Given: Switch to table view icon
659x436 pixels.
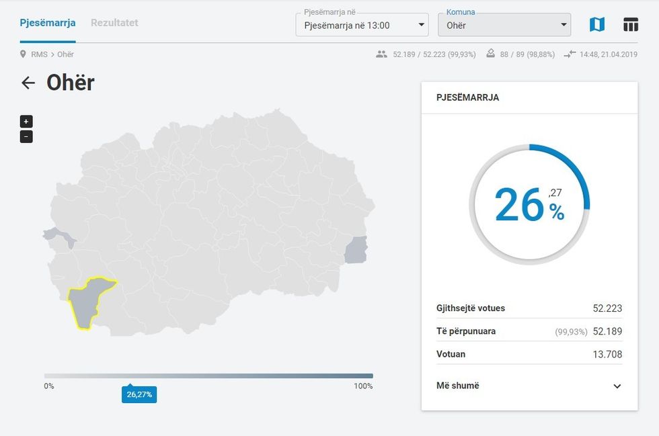Looking at the screenshot, I should point(630,25).
